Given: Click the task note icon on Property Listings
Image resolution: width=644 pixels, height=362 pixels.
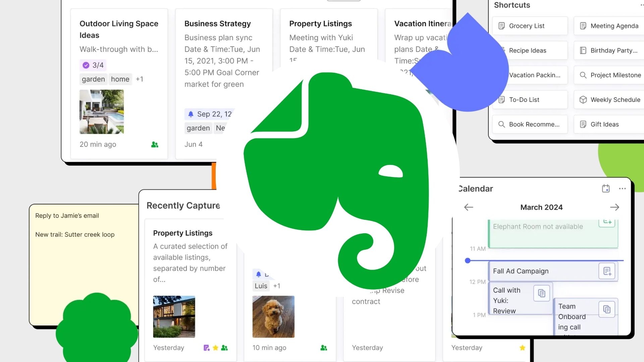Looking at the screenshot, I should (x=207, y=348).
